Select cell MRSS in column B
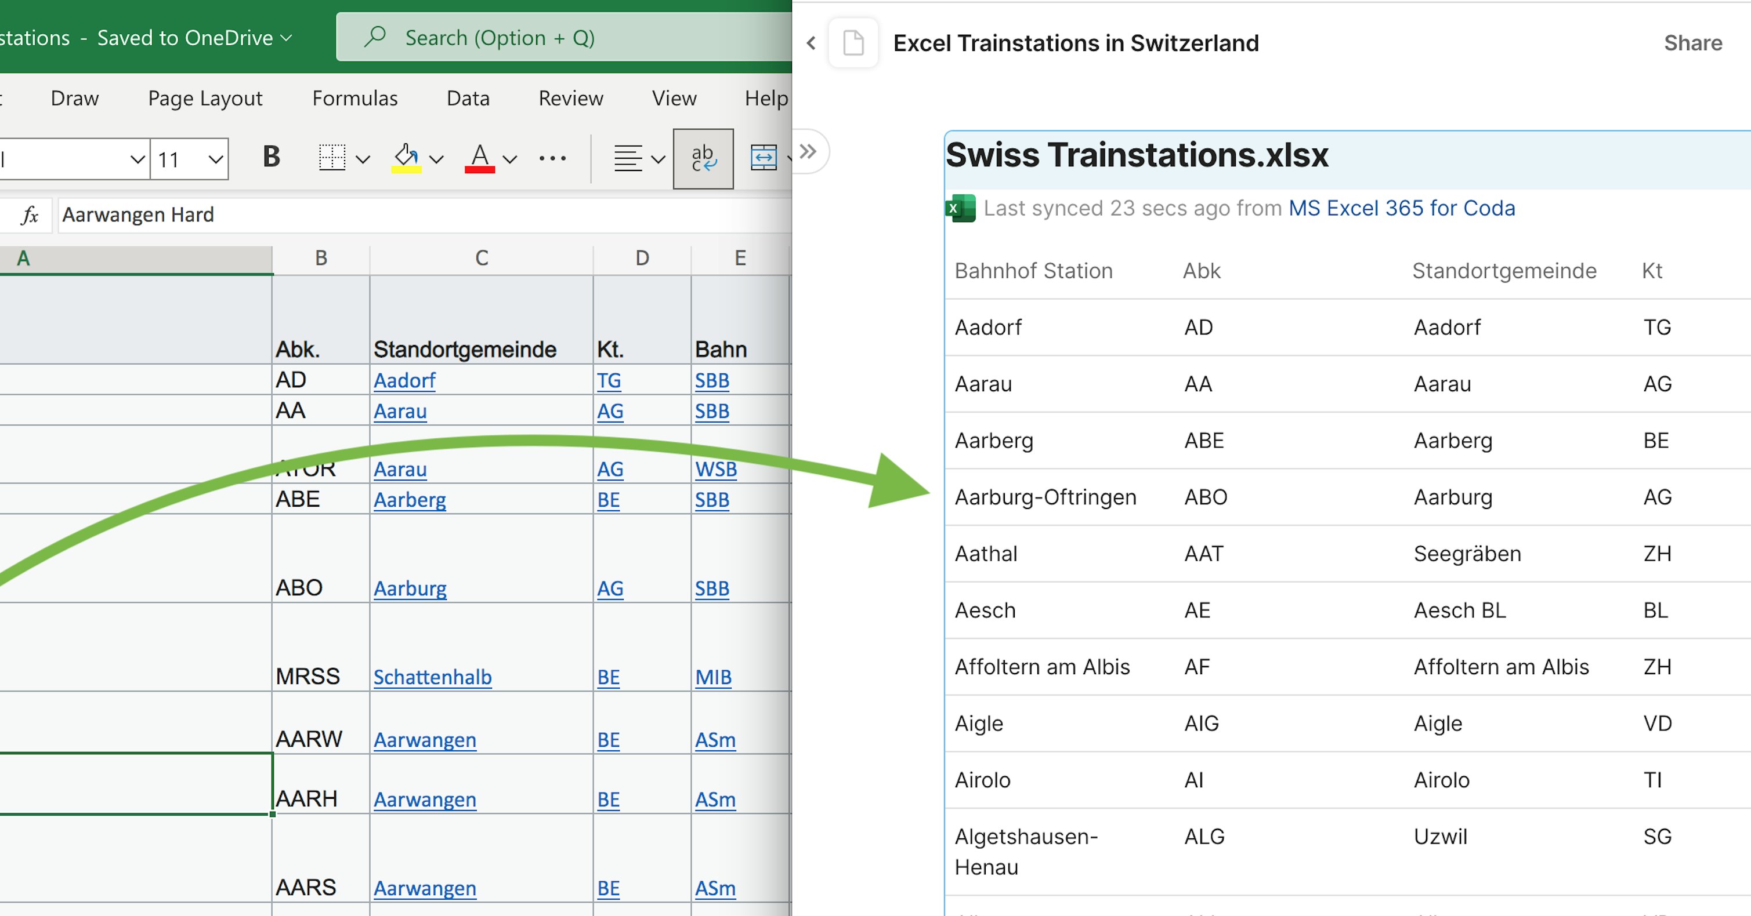This screenshot has width=1751, height=916. [321, 647]
